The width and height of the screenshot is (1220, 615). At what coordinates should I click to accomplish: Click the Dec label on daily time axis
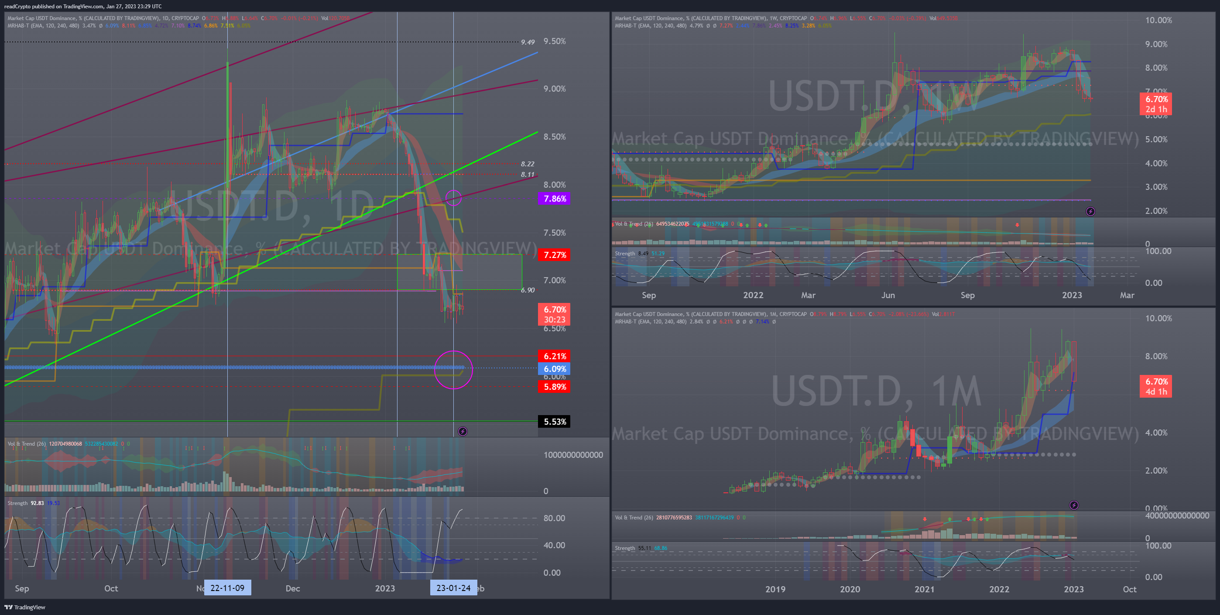click(x=293, y=588)
